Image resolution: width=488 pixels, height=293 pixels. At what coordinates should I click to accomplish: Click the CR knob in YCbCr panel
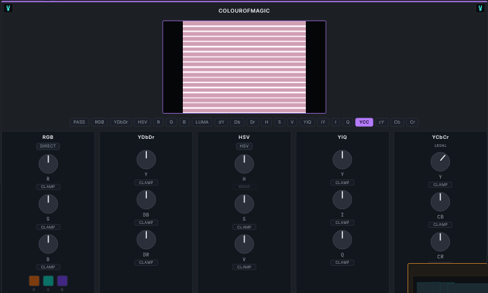[440, 242]
